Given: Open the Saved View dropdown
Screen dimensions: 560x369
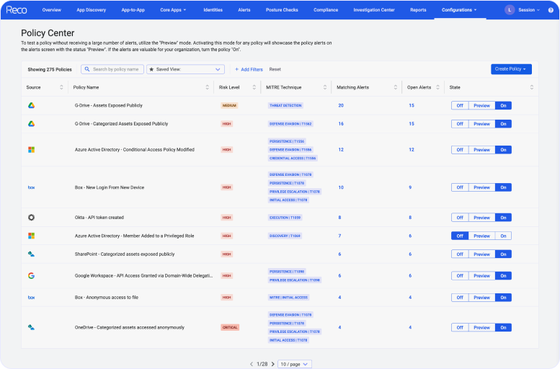Looking at the screenshot, I should 185,69.
